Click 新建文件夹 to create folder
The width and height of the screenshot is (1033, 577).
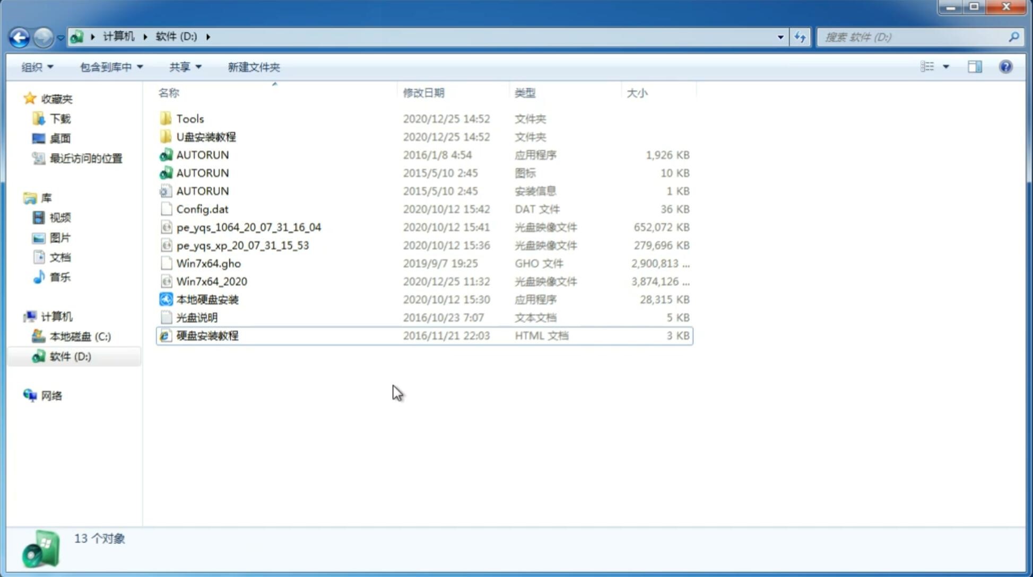click(x=253, y=67)
